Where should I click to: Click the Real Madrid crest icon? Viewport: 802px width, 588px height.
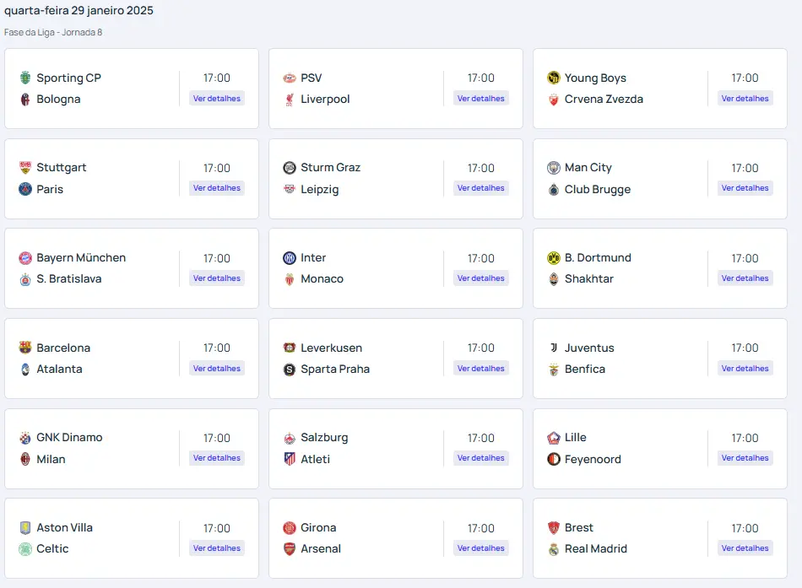554,549
